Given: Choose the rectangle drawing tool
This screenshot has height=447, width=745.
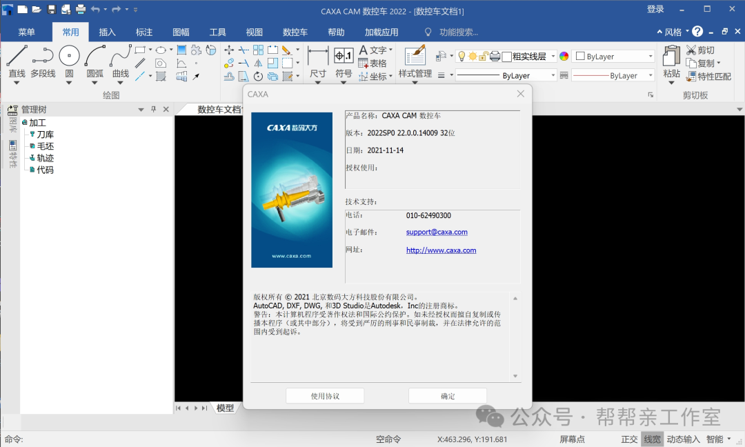Looking at the screenshot, I should coord(140,50).
